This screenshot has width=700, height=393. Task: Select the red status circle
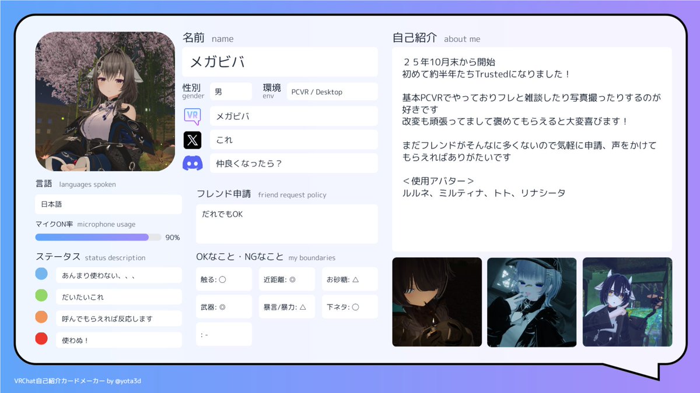pos(41,339)
